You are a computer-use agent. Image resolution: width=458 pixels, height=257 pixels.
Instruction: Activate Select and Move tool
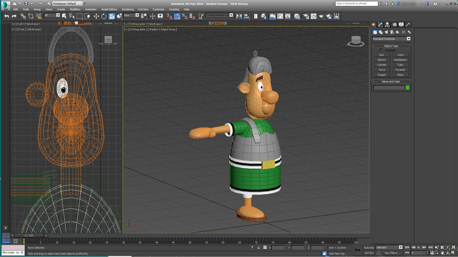(x=96, y=16)
